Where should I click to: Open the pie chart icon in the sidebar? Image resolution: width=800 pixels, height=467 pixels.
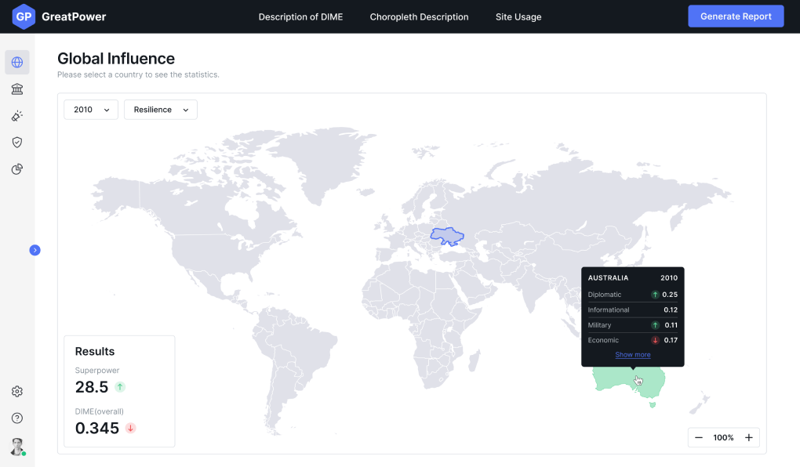16,168
